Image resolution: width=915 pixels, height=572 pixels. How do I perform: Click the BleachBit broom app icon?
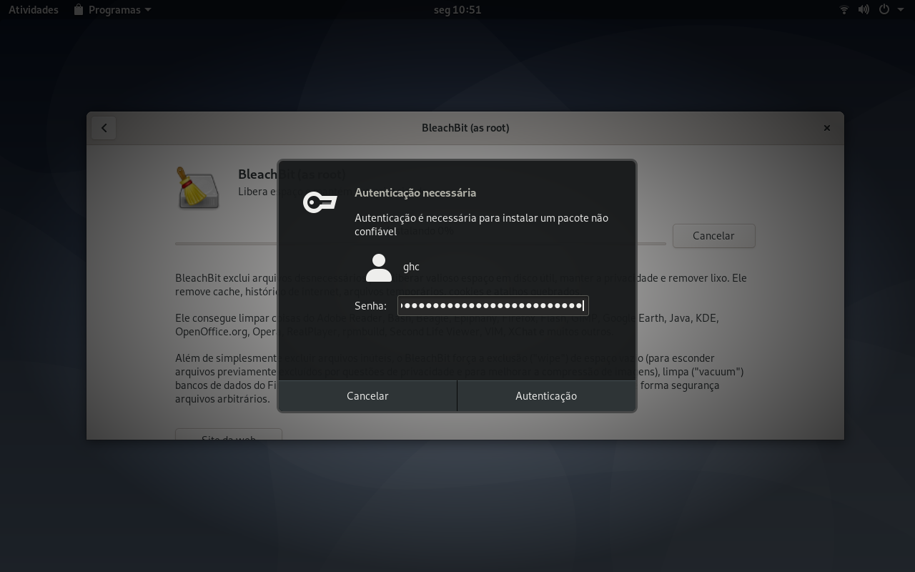[198, 187]
